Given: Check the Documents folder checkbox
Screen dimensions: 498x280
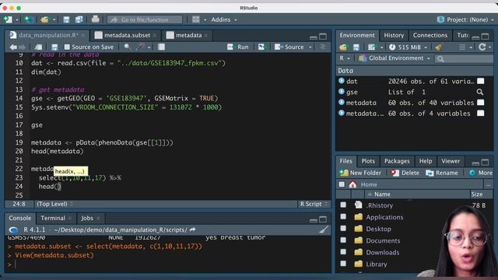Looking at the screenshot, I should (343, 240).
